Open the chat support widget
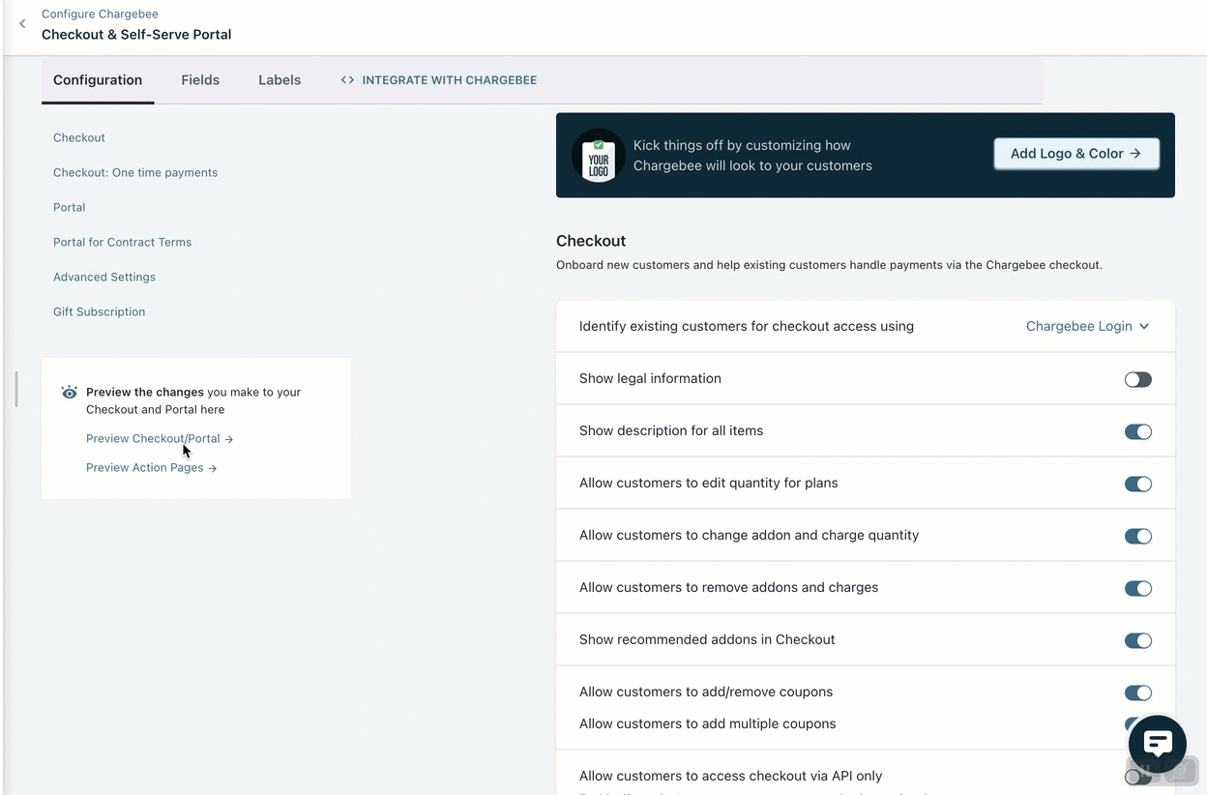The height and width of the screenshot is (795, 1207). (1157, 743)
